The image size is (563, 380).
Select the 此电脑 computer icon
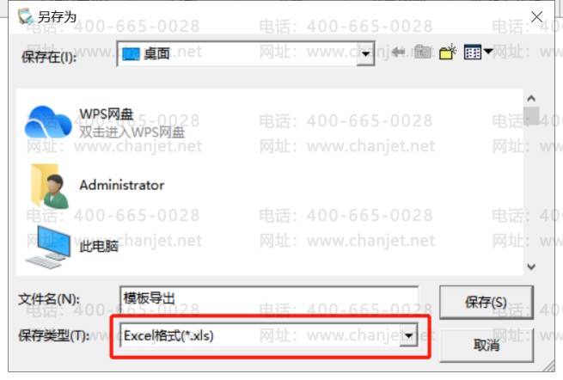[48, 247]
